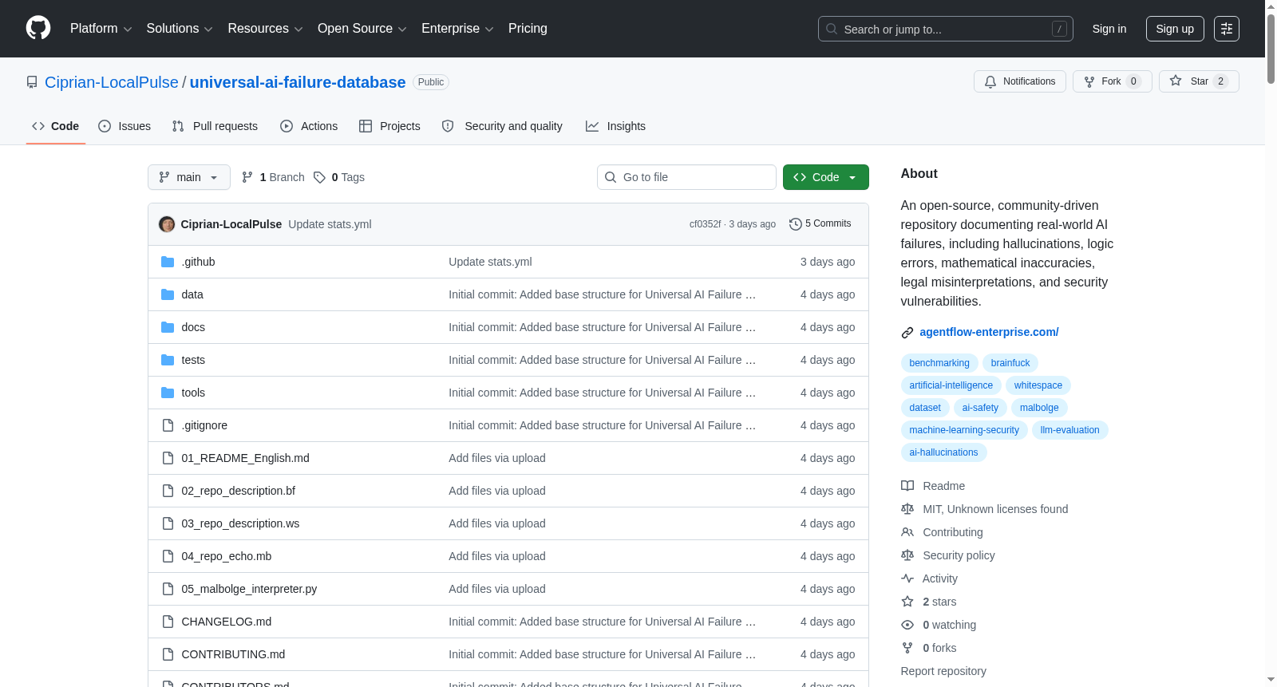Click the Search or jump to field
This screenshot has height=687, width=1277.
click(946, 29)
